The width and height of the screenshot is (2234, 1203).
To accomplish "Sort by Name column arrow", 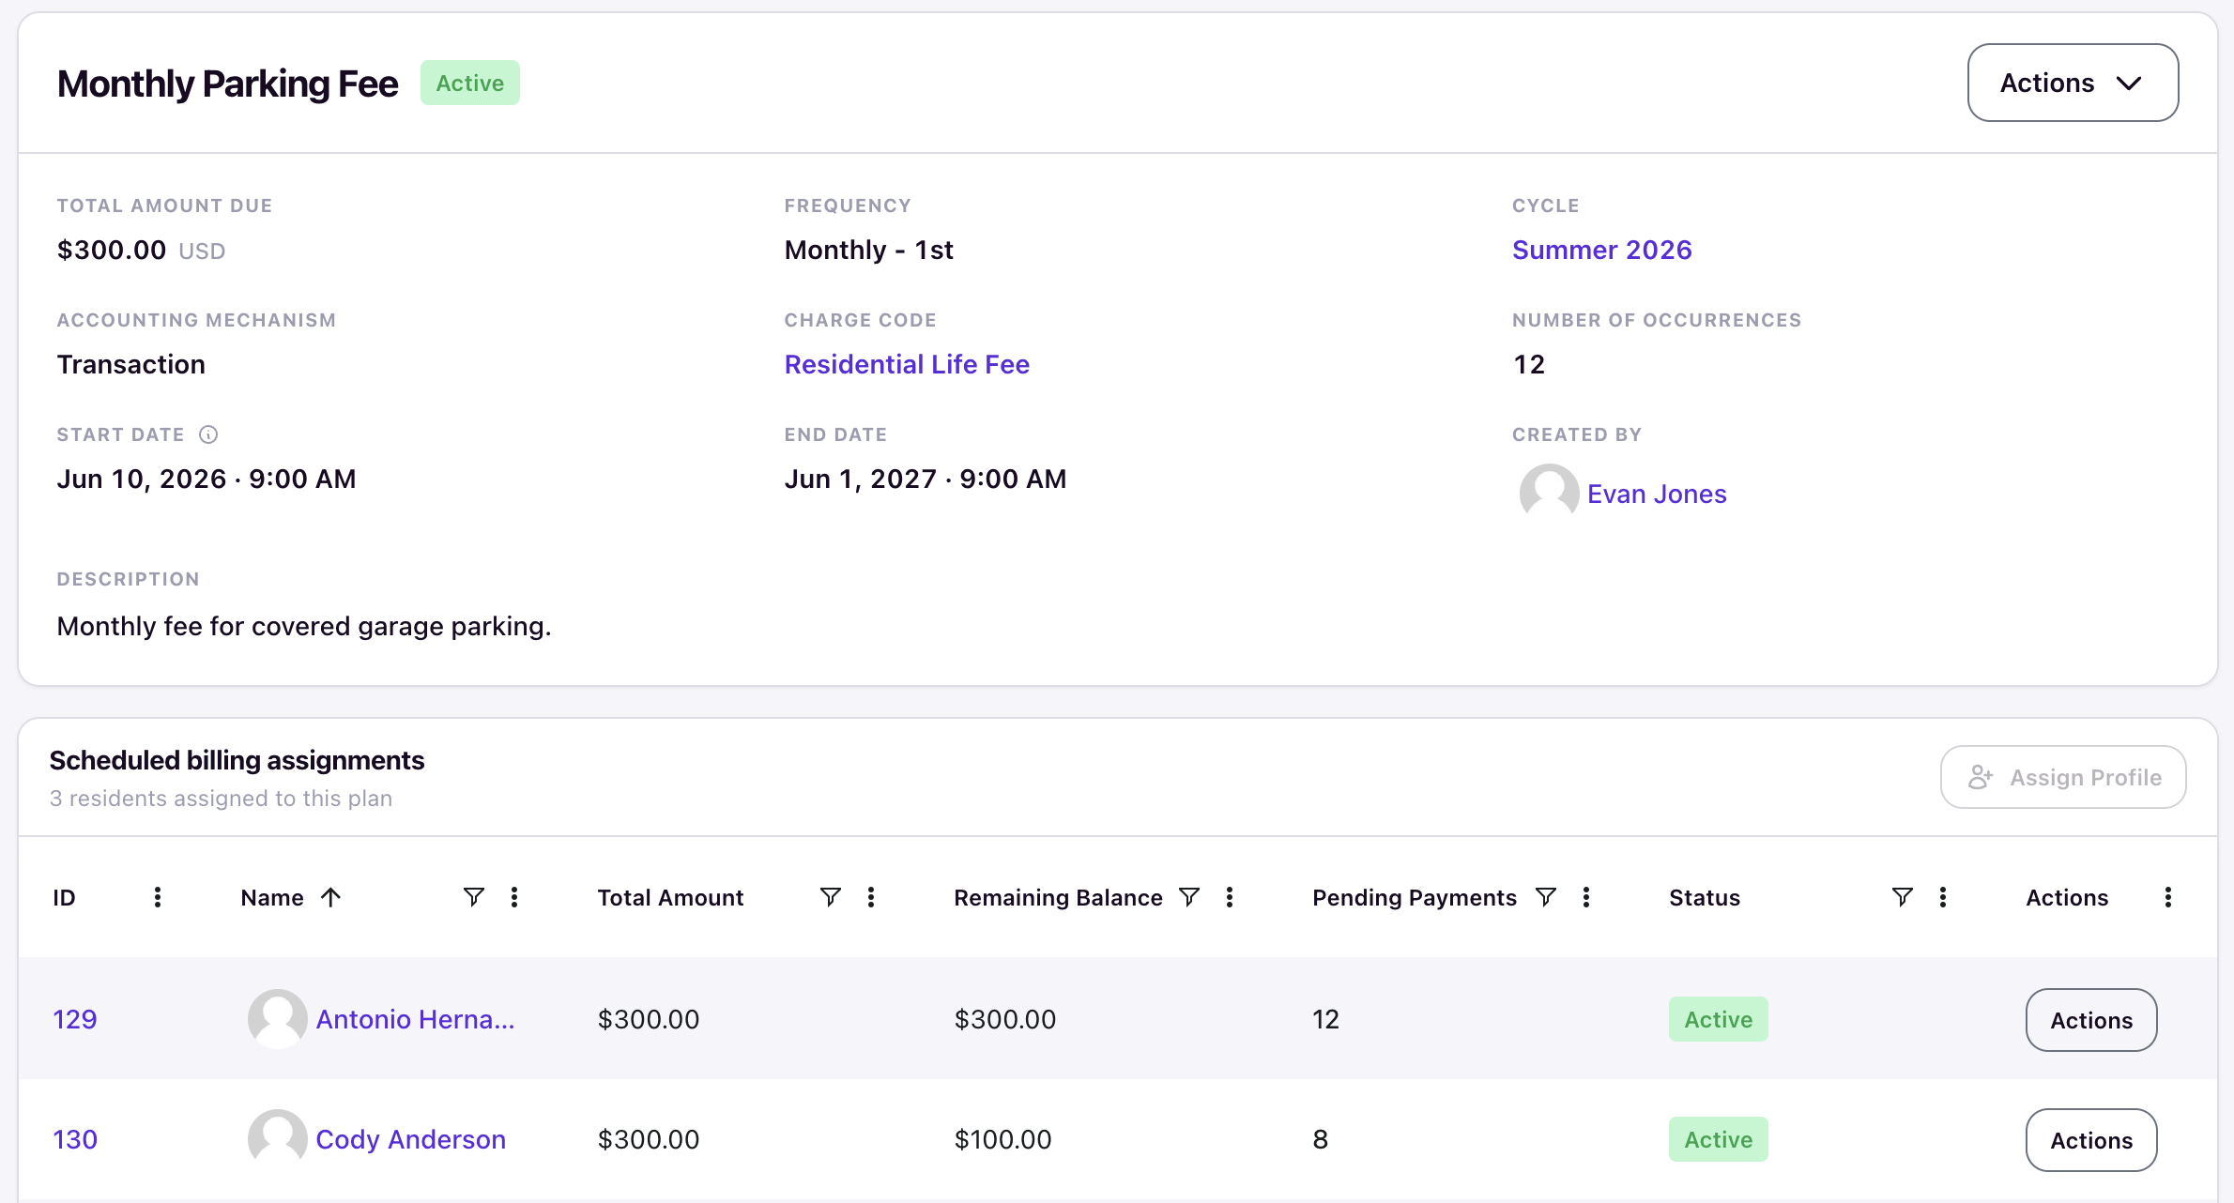I will pyautogui.click(x=330, y=897).
